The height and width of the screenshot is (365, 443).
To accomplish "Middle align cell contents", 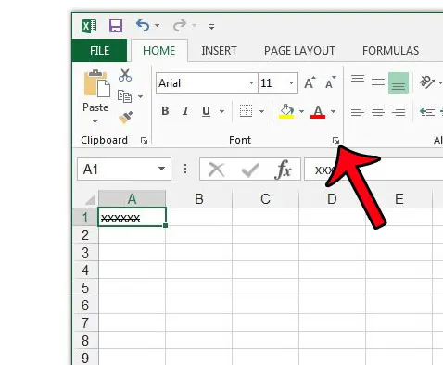I will 378,82.
